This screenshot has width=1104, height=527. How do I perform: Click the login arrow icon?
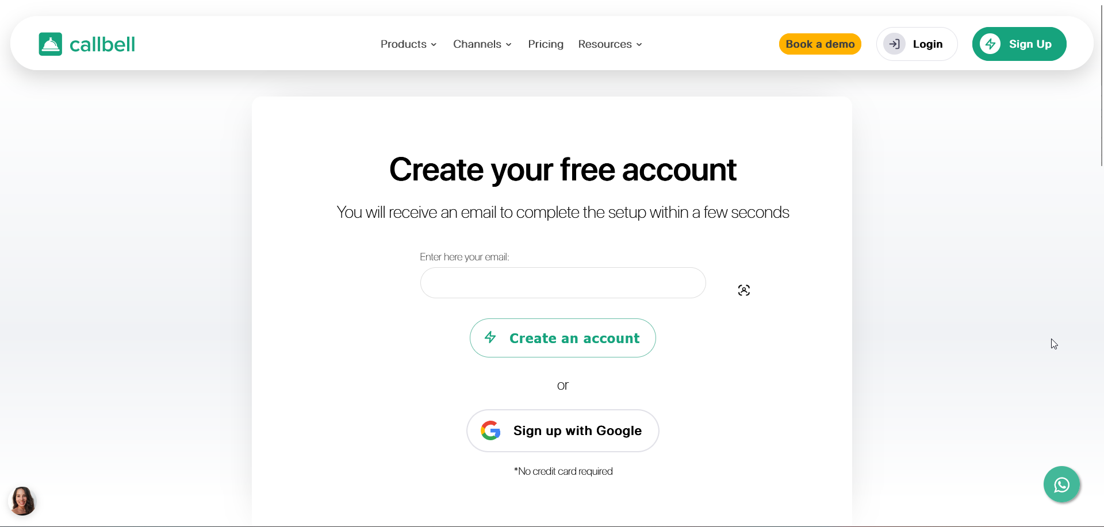(894, 44)
